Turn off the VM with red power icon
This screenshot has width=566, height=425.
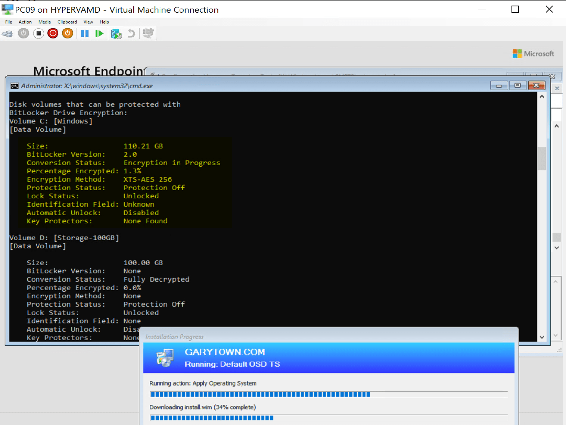53,34
